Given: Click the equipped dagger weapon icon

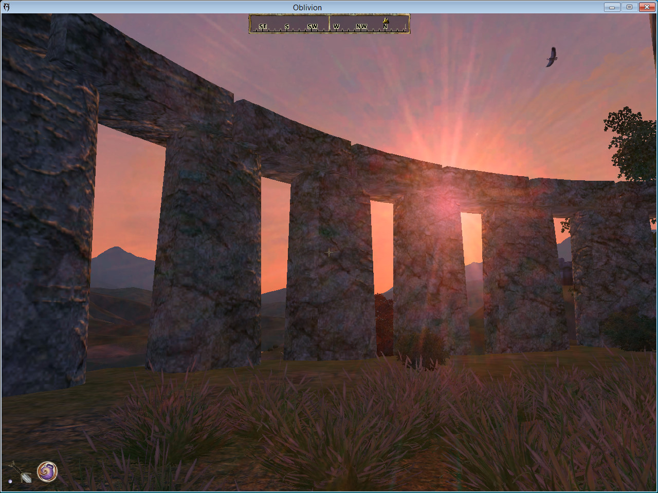Looking at the screenshot, I should (x=21, y=472).
